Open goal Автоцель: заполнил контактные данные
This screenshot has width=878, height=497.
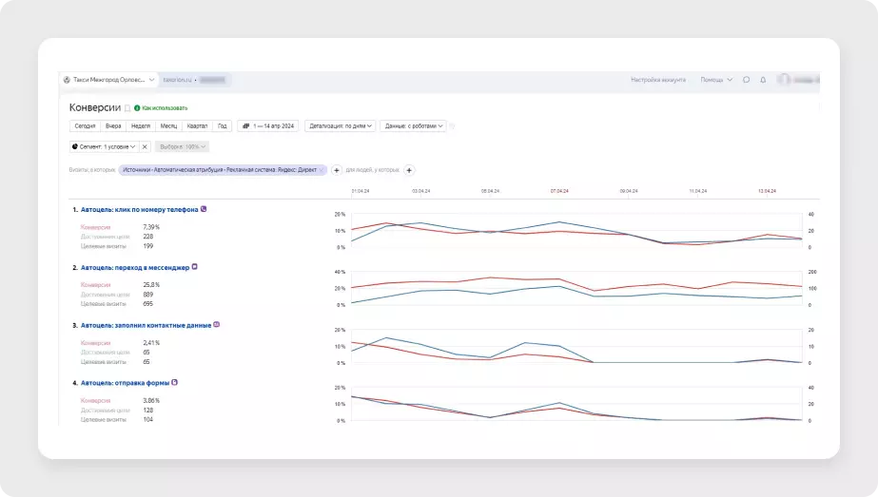146,325
